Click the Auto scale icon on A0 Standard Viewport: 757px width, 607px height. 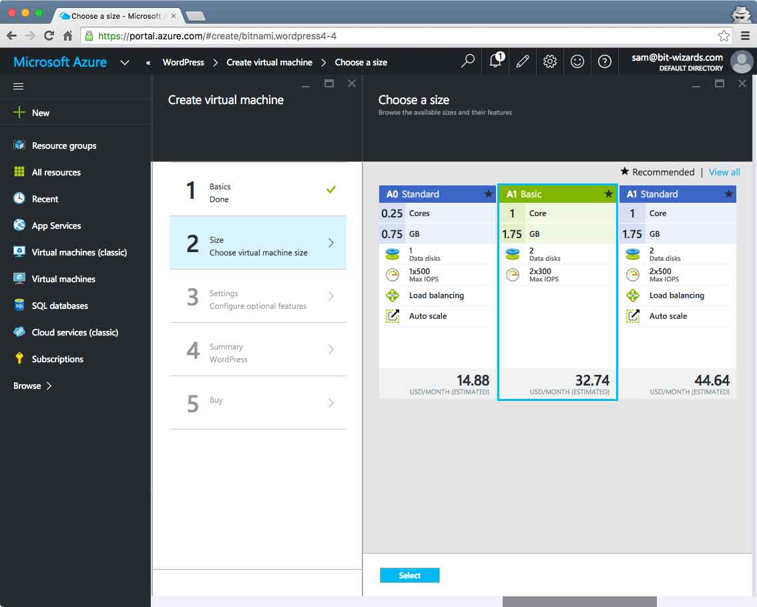(x=393, y=316)
